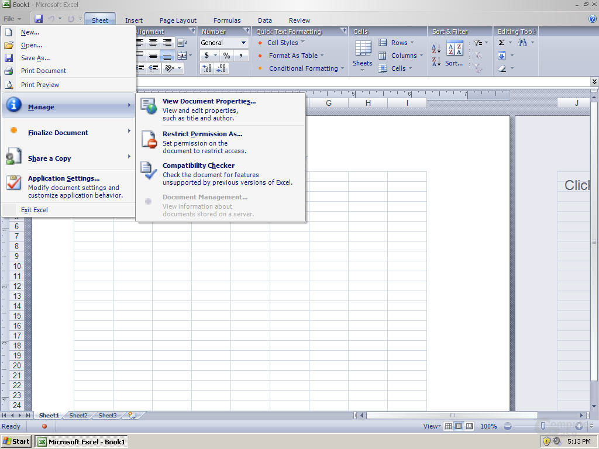Click the New document icon in File menu
This screenshot has height=449, width=599.
pyautogui.click(x=8, y=33)
